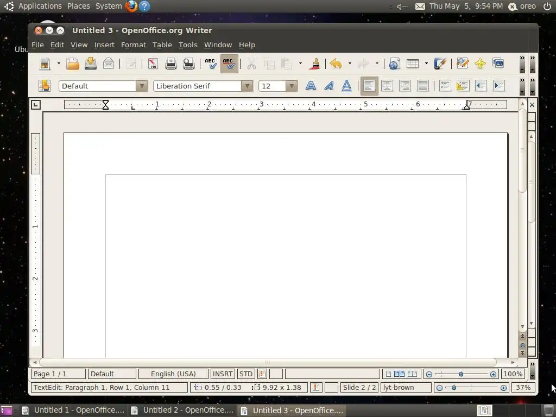
Task: Insert Hyperlink icon in toolbar
Action: pyautogui.click(x=394, y=64)
